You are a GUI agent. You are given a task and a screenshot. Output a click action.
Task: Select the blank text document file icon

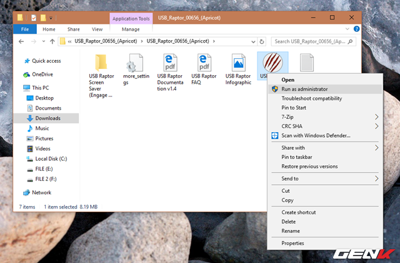point(307,63)
